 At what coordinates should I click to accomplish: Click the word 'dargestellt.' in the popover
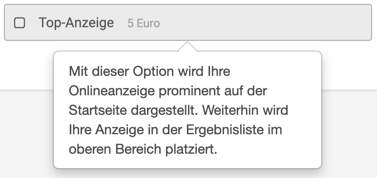tap(164, 111)
